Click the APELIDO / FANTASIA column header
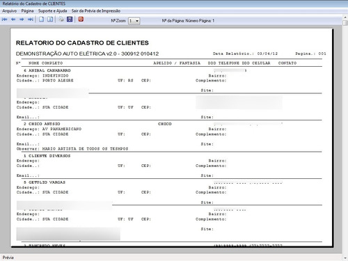This screenshot has width=348, height=261. 177,63
